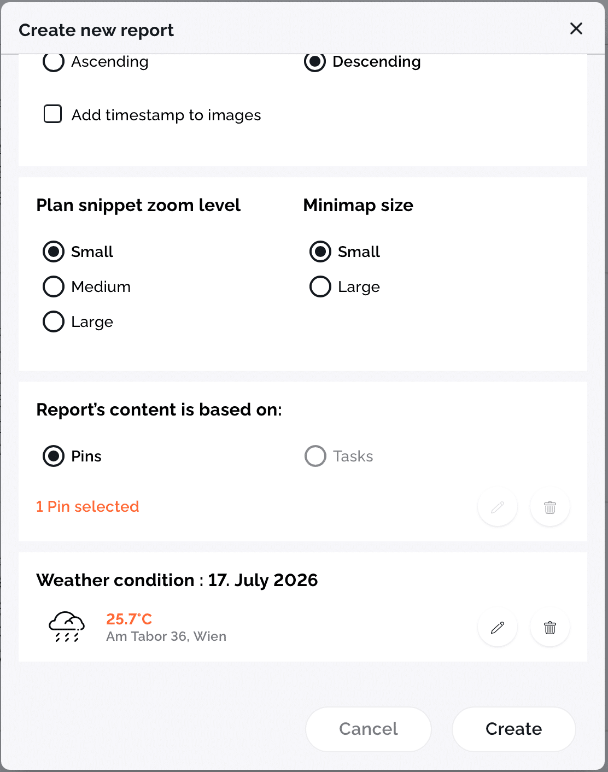Edit the selected pins
Image resolution: width=608 pixels, height=772 pixels.
click(x=498, y=507)
